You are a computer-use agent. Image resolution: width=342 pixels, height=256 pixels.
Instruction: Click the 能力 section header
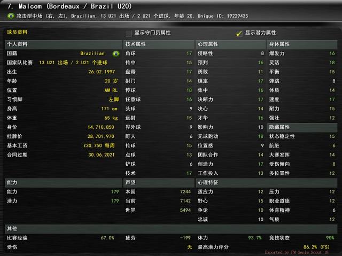(x=64, y=183)
